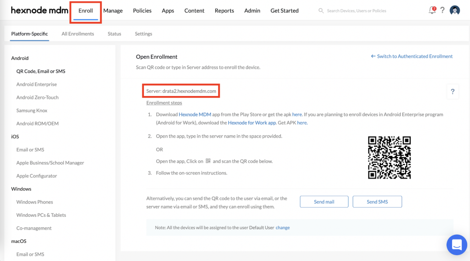This screenshot has height=261, width=470.
Task: Click the Hexnode for Work app link
Action: (252, 123)
